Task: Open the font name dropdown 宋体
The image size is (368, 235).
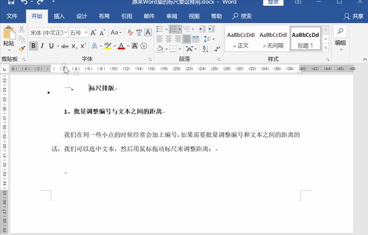Action: click(66, 33)
